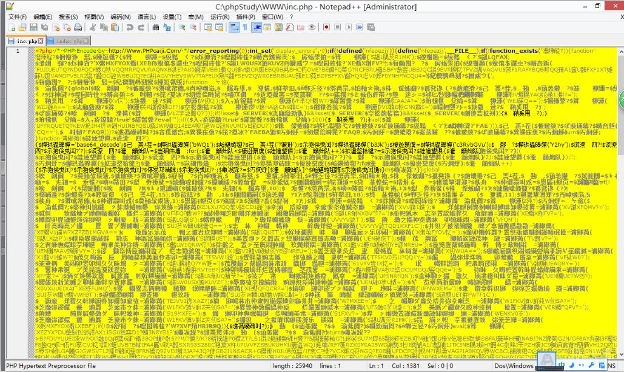Click the Save All toolbar icon
The width and height of the screenshot is (624, 372).
point(45,27)
